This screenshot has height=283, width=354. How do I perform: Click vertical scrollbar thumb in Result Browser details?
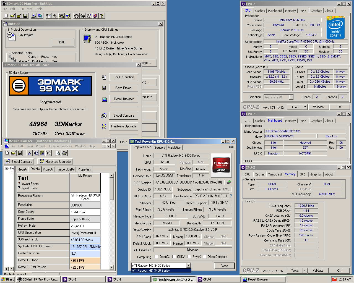(112, 189)
